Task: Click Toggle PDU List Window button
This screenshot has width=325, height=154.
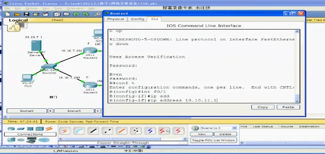Action: [214, 141]
